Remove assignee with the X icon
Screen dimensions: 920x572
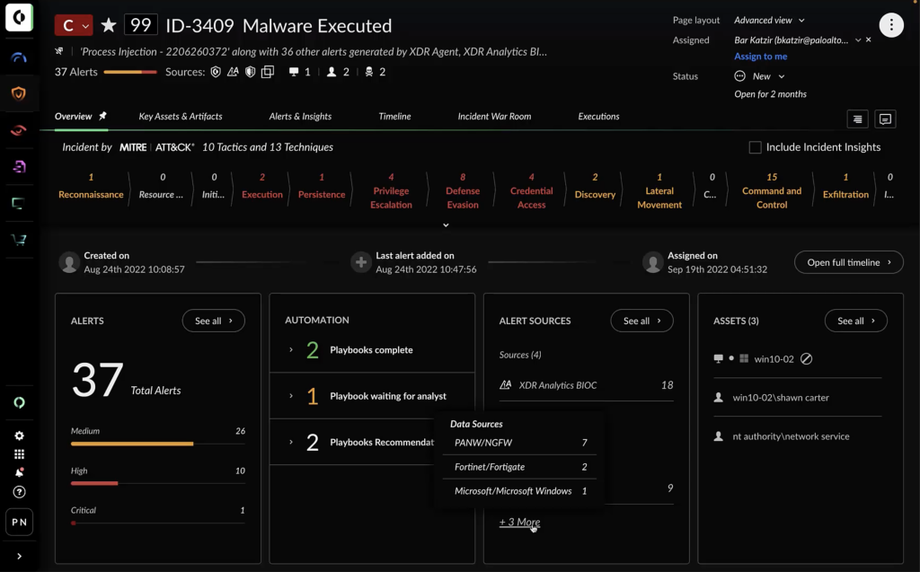coord(869,40)
